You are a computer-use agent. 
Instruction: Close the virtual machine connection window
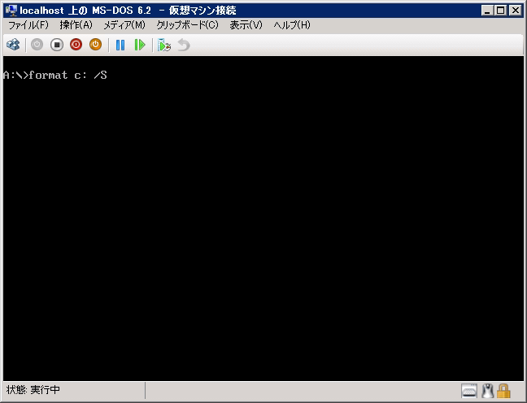coord(516,11)
